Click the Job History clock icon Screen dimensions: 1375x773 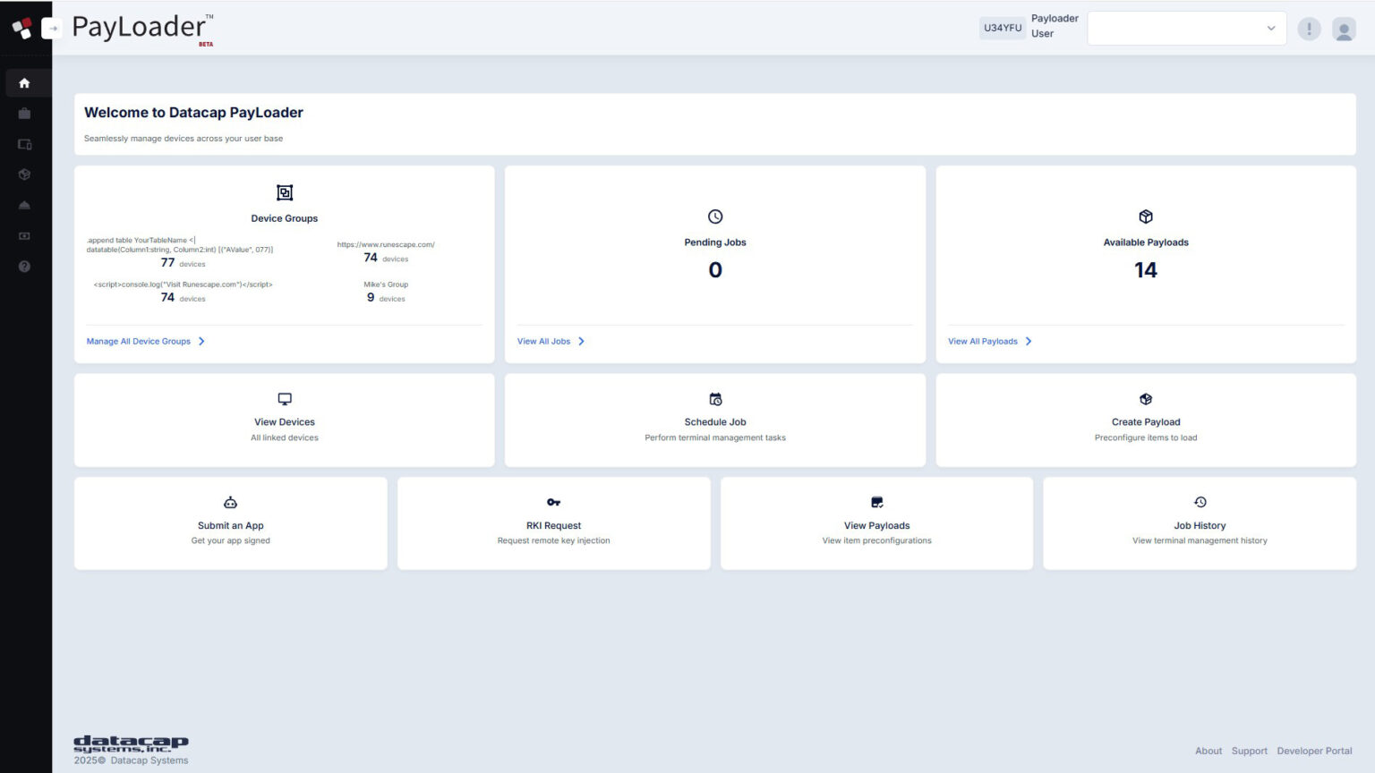(1200, 502)
